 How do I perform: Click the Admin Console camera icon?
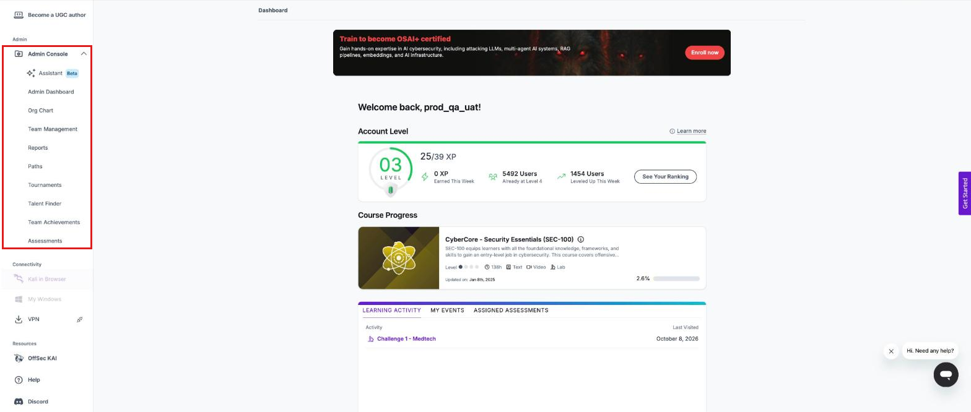19,54
